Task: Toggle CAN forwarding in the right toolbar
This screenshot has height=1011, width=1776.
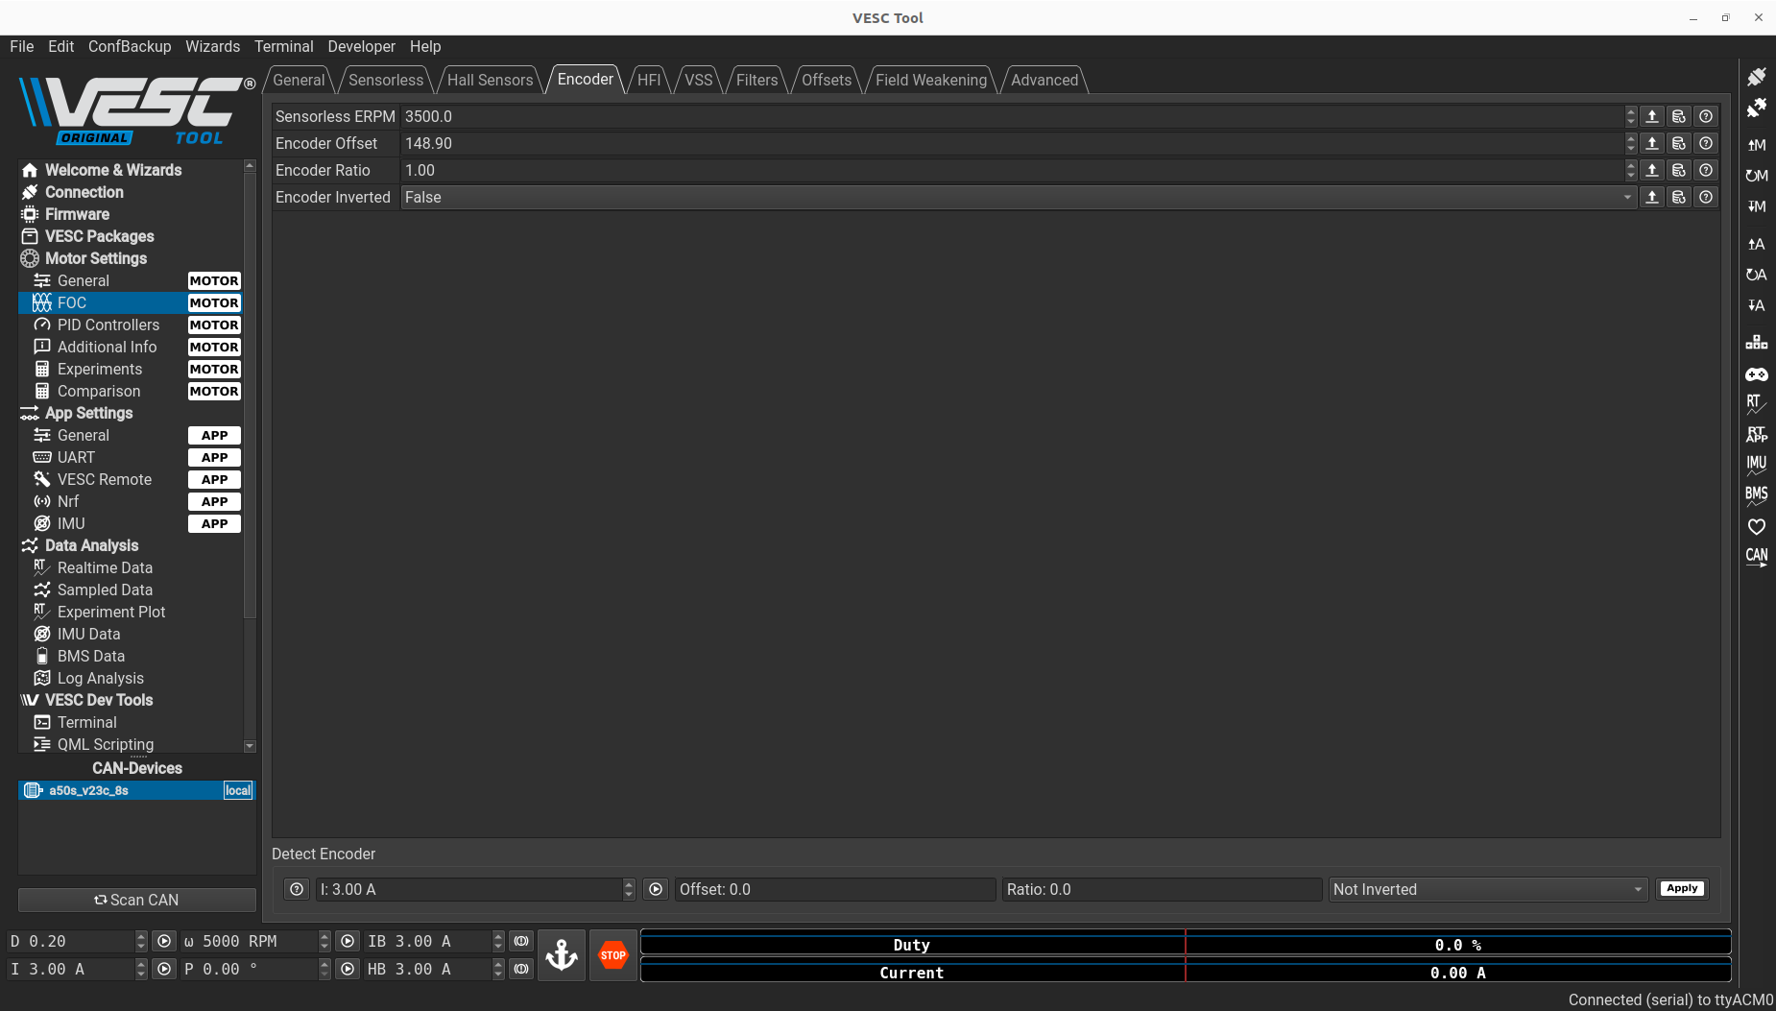Action: (1758, 555)
